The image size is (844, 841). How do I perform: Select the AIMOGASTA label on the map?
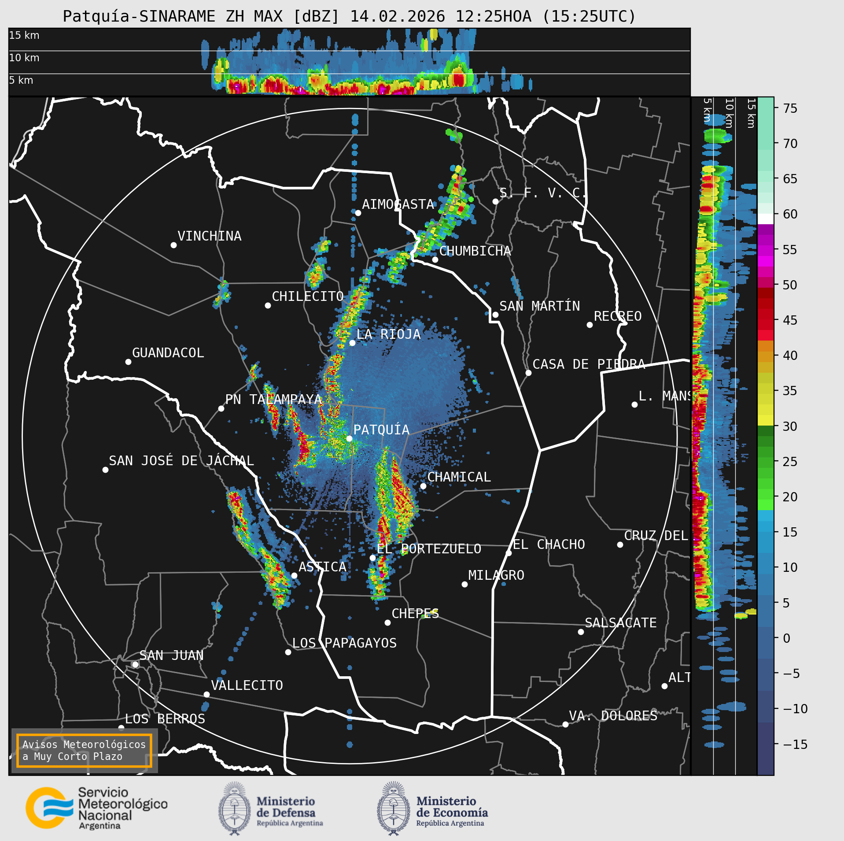398,204
